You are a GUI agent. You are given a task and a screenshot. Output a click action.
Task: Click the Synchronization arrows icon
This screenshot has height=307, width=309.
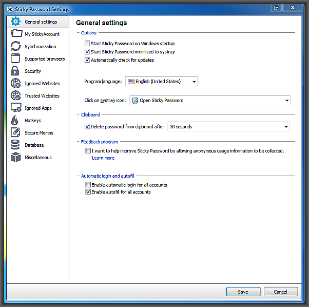[x=15, y=46]
